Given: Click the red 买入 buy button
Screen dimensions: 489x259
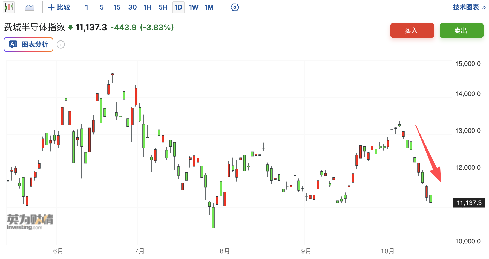Looking at the screenshot, I should tap(412, 30).
